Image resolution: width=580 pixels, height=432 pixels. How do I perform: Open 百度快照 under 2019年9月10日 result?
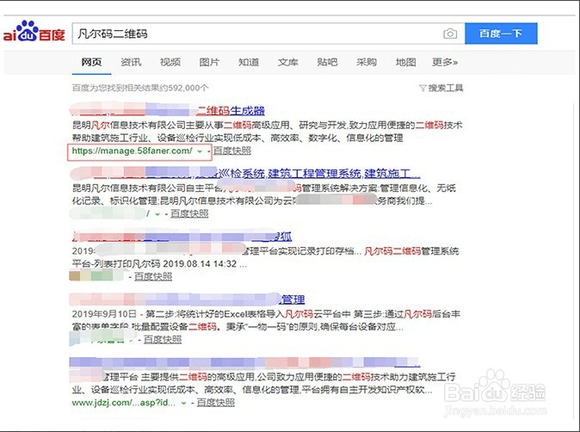[x=163, y=340]
